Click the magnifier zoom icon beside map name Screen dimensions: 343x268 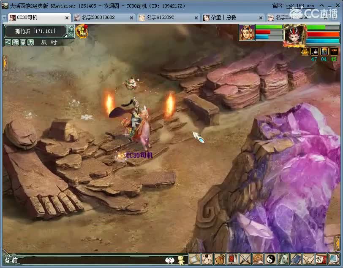71,35
